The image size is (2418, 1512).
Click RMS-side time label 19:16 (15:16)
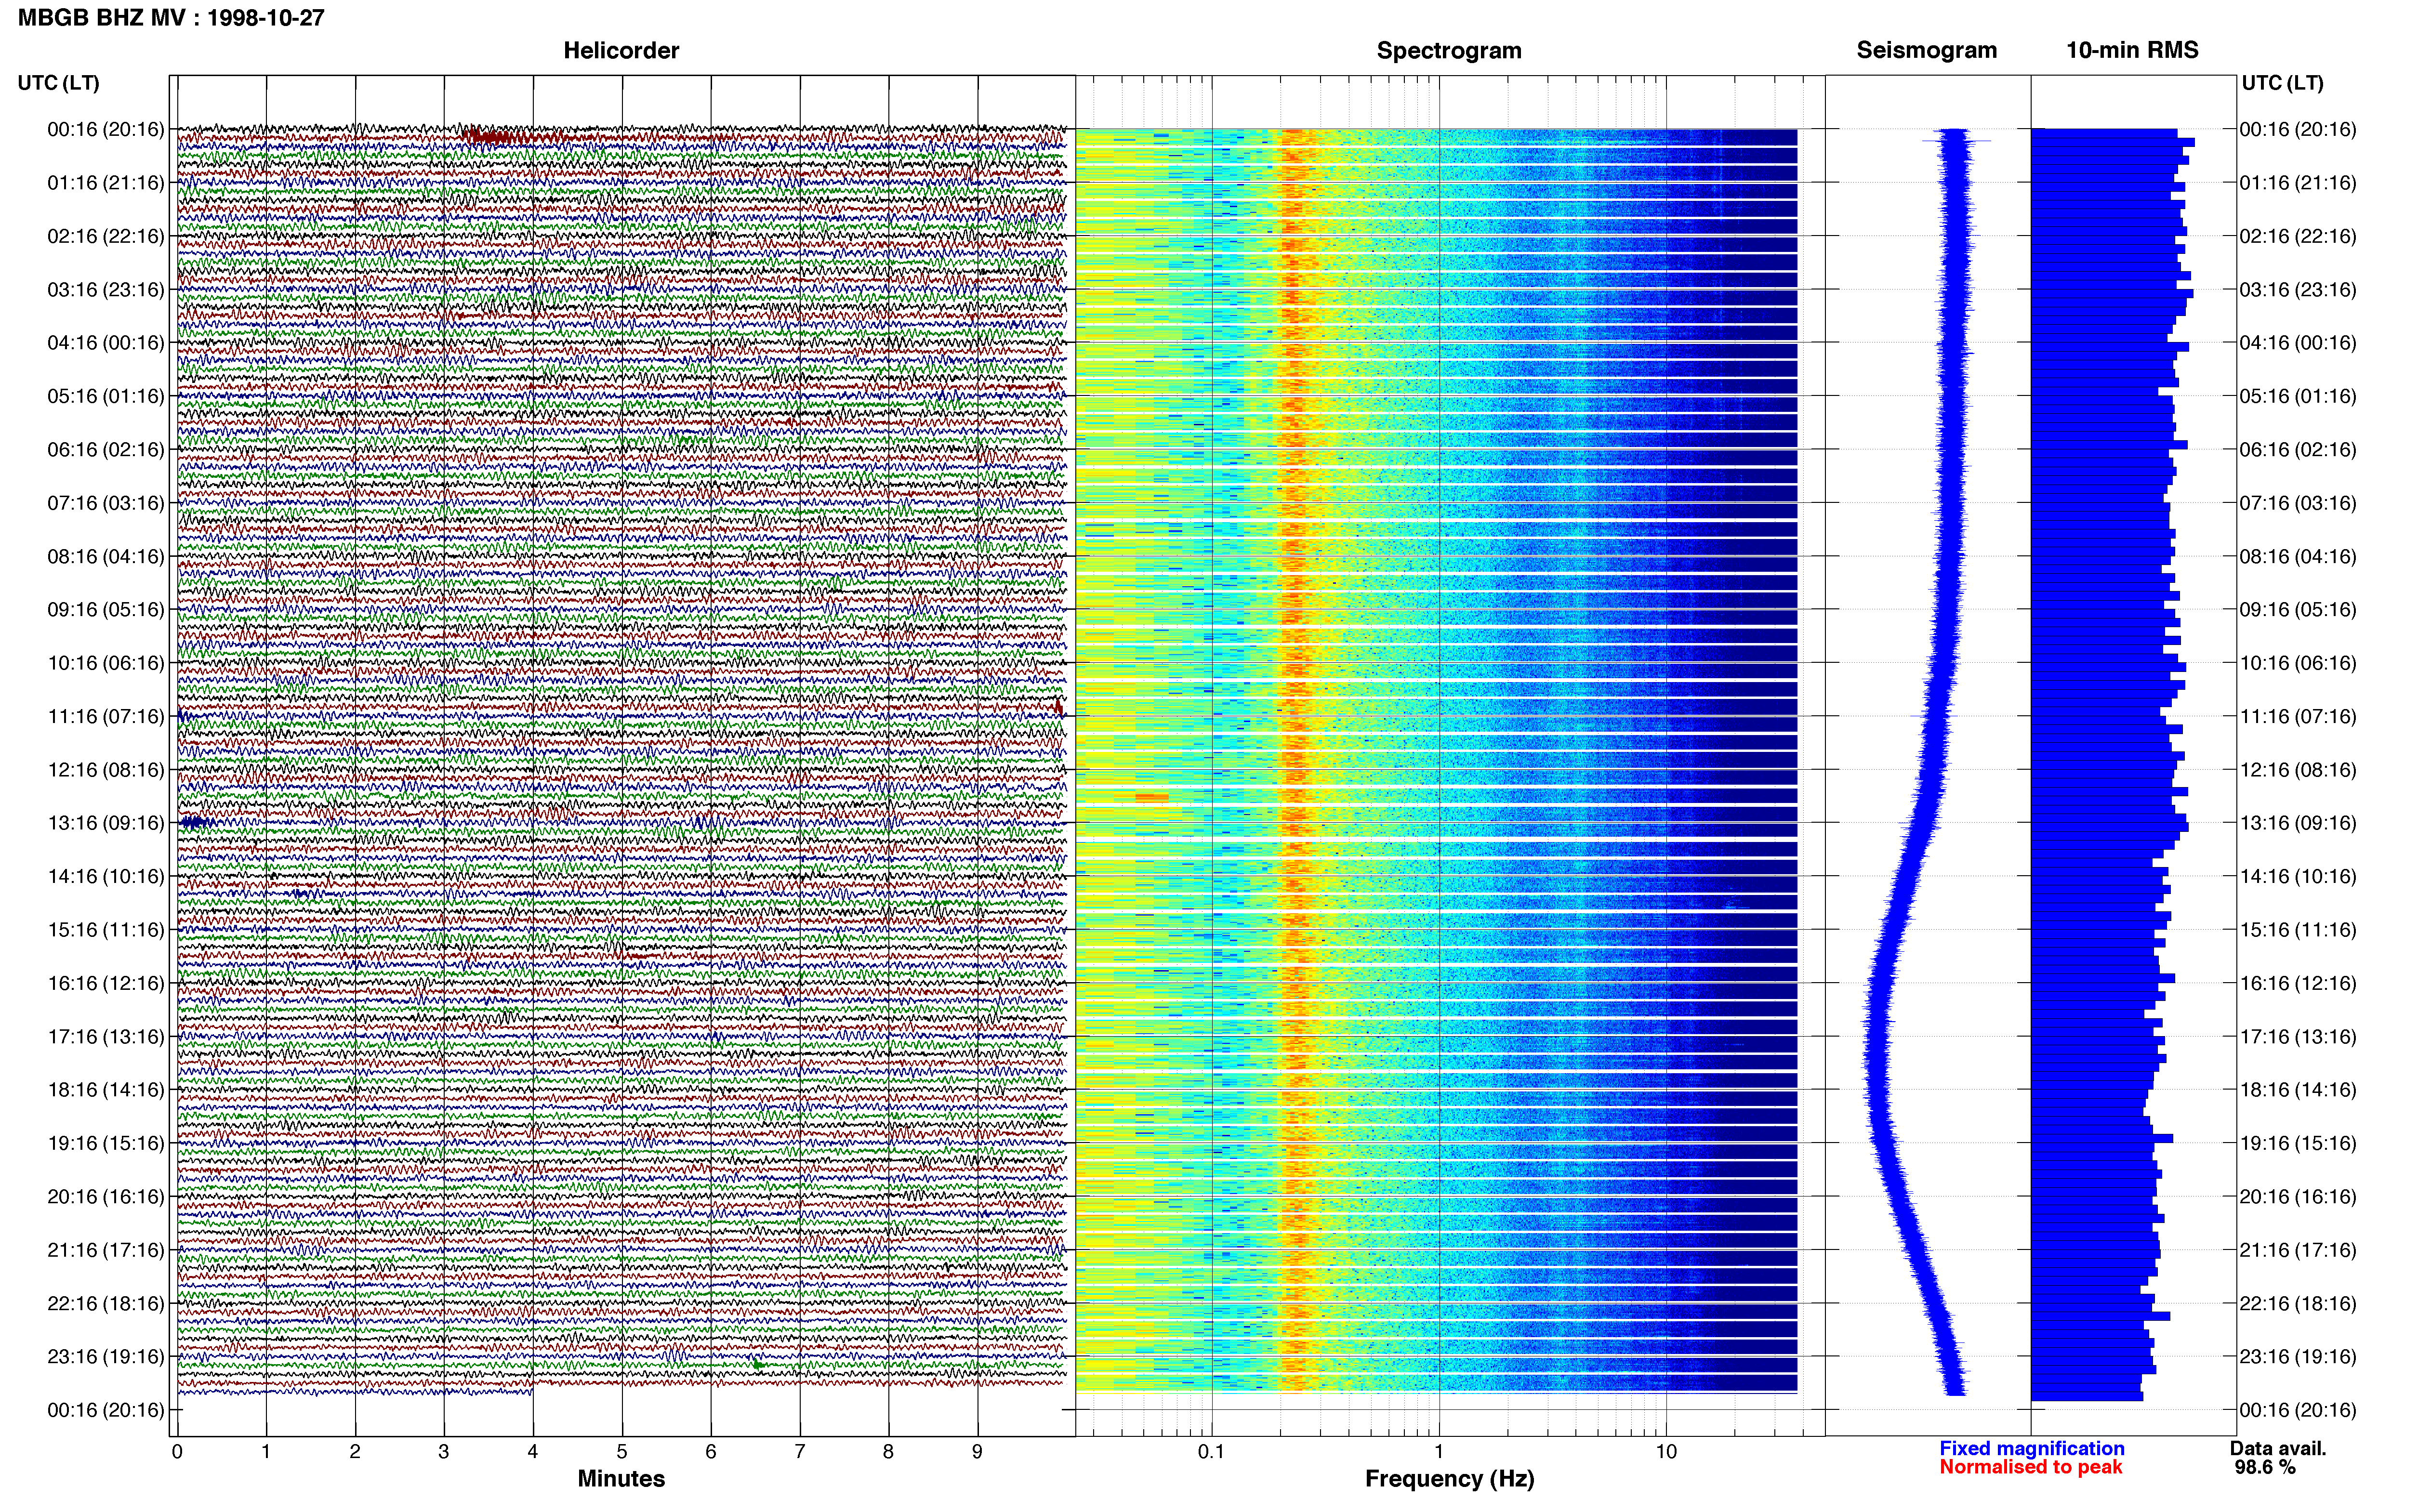click(2298, 1143)
